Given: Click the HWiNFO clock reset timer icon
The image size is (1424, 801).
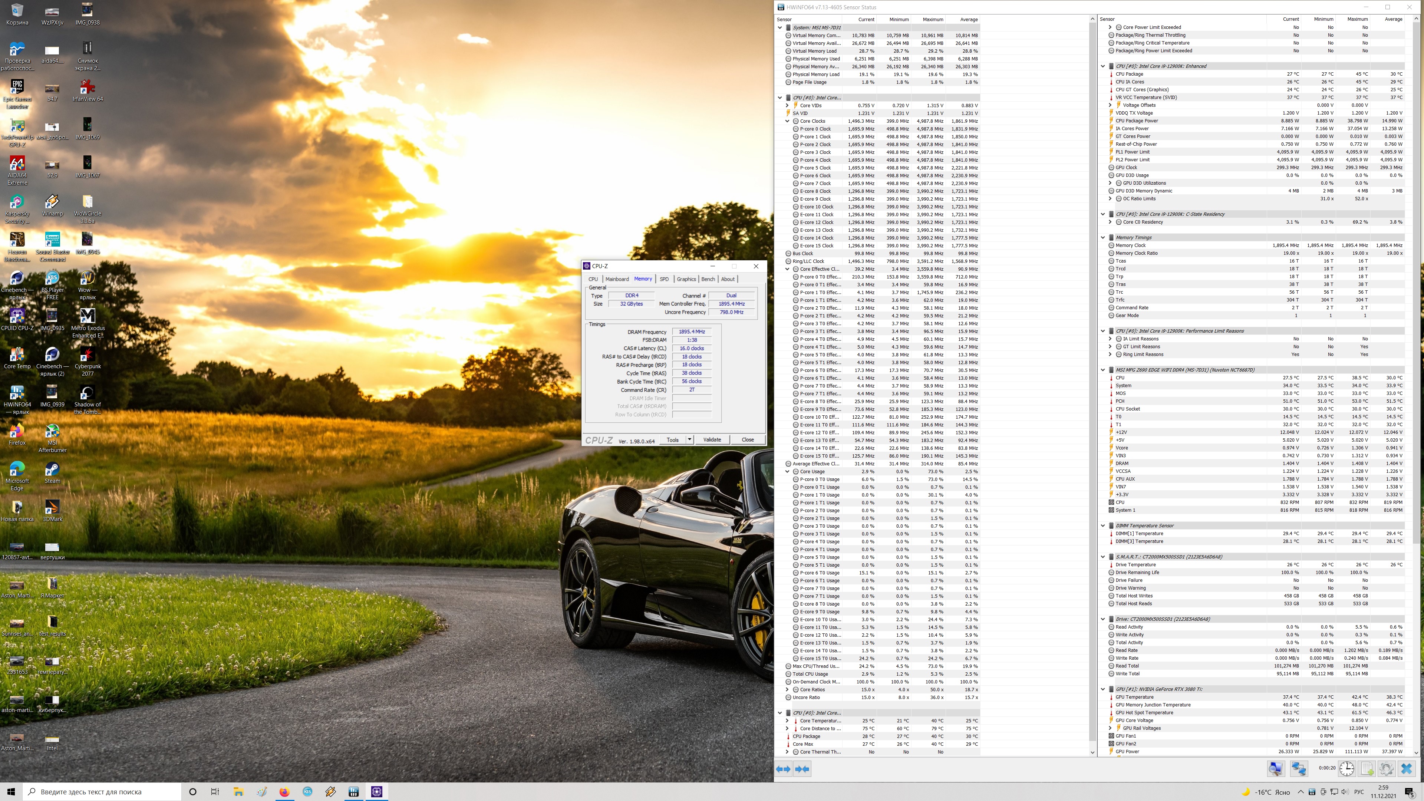Looking at the screenshot, I should coord(1346,768).
